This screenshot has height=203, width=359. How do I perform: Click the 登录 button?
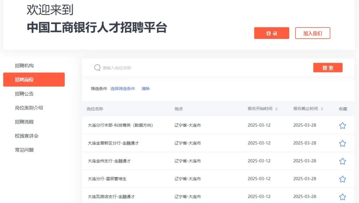(272, 33)
